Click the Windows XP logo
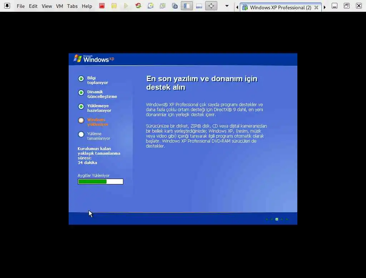 (94, 59)
